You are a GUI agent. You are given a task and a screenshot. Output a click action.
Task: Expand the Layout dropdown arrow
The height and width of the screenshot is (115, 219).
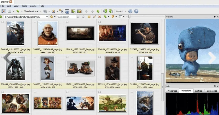point(125,11)
